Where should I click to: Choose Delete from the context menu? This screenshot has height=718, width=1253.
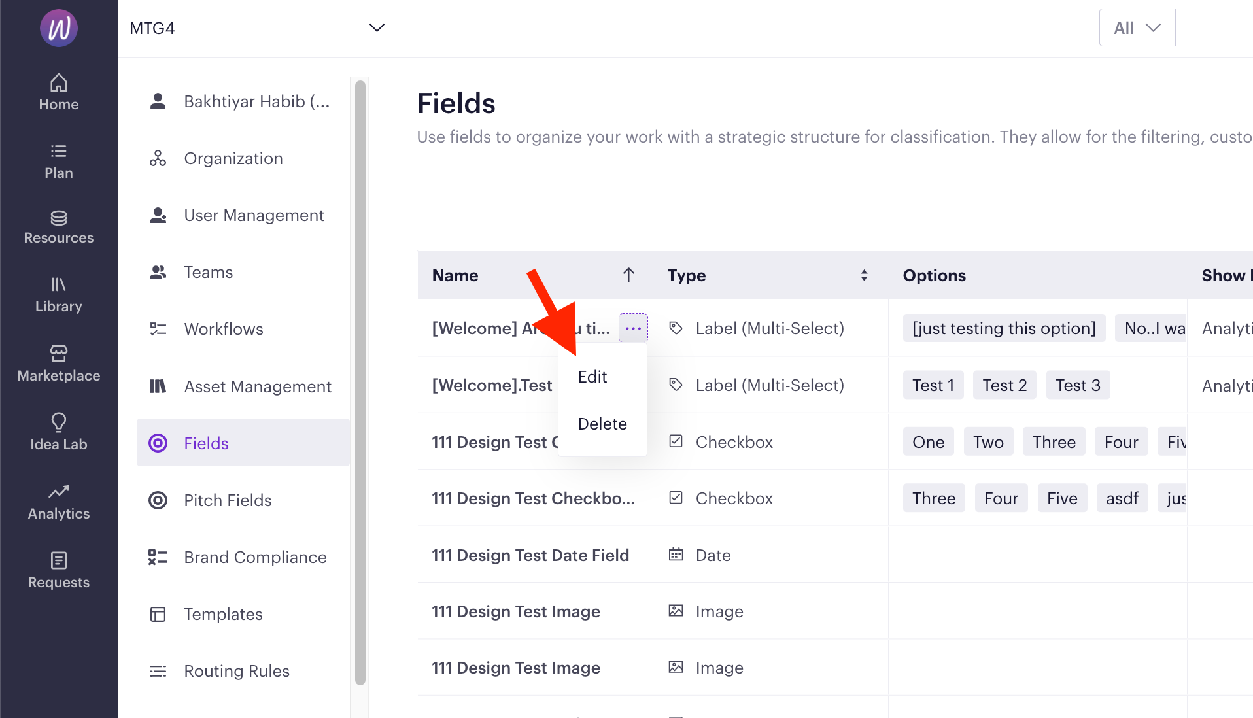click(x=602, y=424)
